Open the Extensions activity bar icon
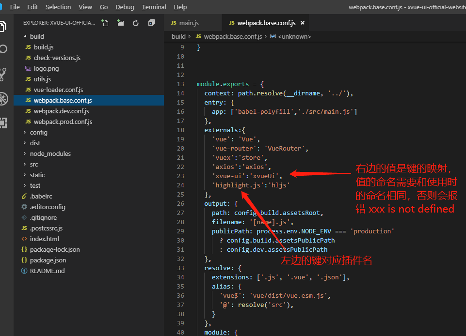The image size is (466, 336). pyautogui.click(x=3, y=123)
